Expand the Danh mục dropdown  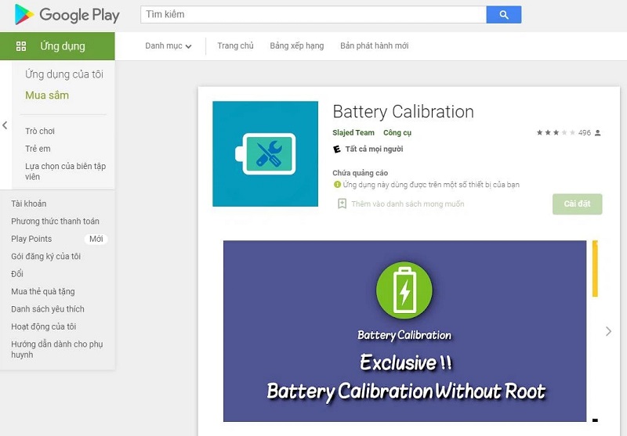169,46
